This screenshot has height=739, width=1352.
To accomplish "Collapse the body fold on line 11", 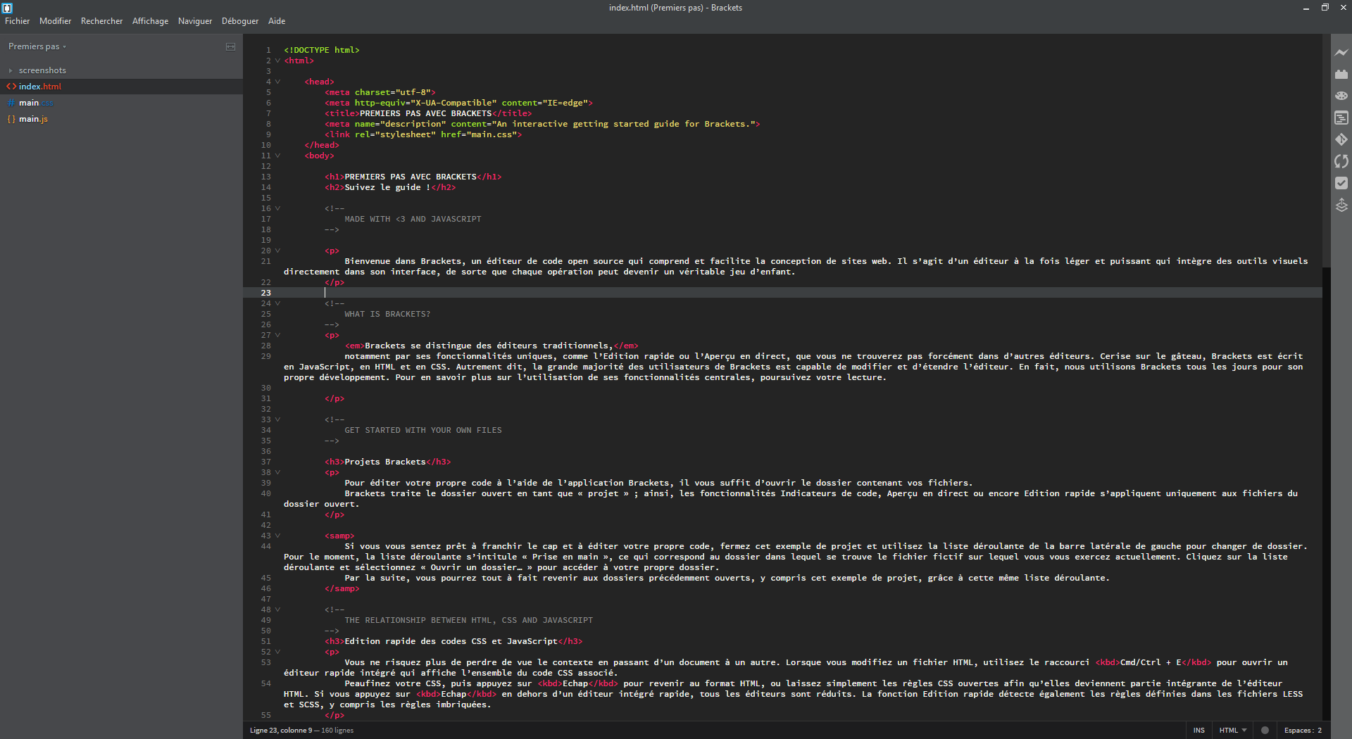I will click(277, 156).
